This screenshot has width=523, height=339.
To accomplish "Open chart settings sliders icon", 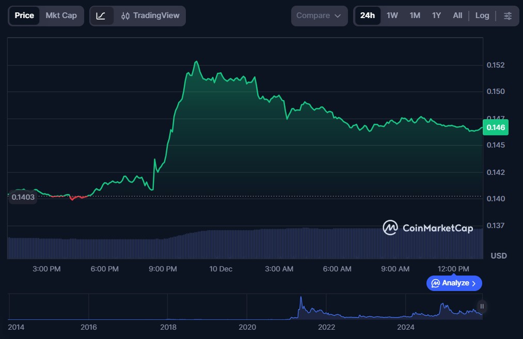I will (x=508, y=15).
